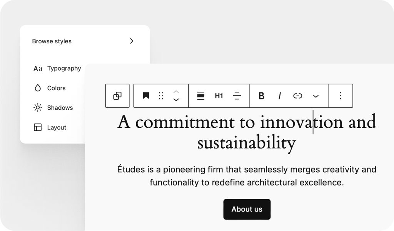Click the drag handle dots icon
Screen dimensions: 394x231
tap(161, 96)
